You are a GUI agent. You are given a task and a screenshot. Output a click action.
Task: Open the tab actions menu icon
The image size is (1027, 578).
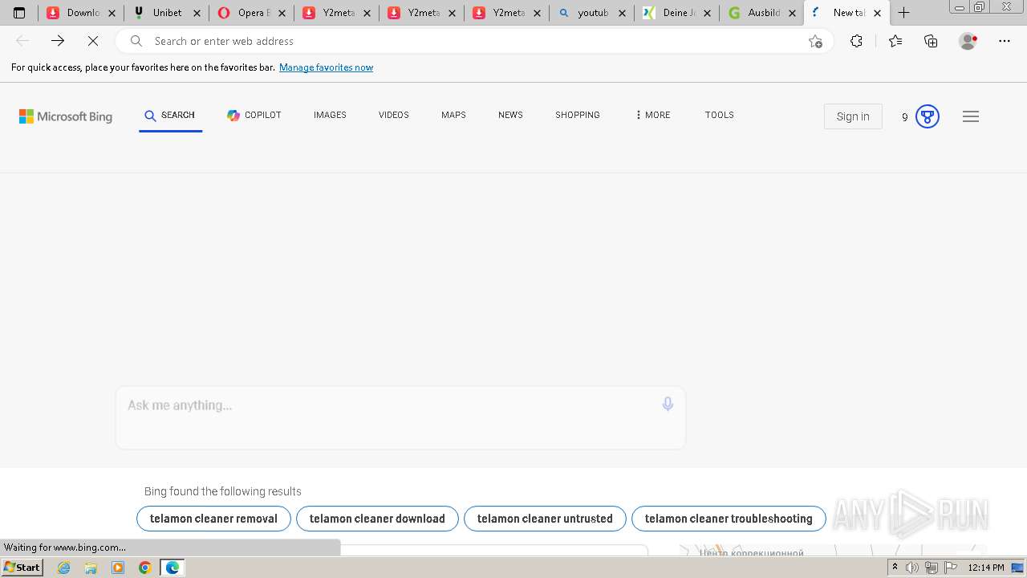19,13
